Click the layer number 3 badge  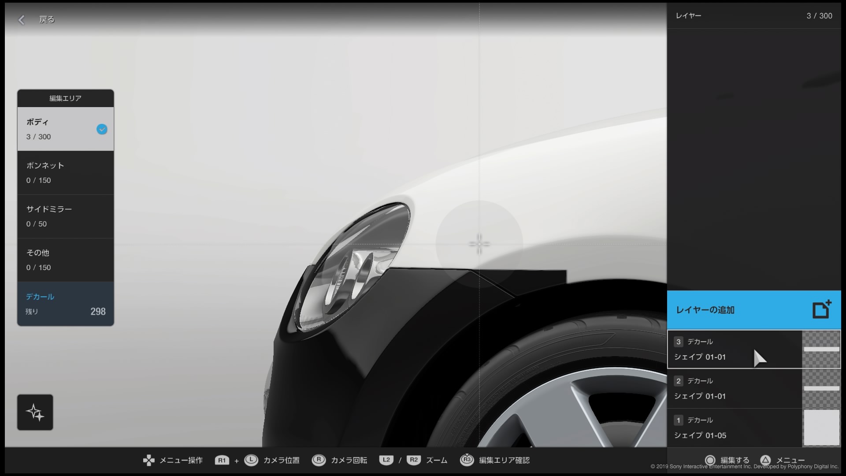(x=679, y=342)
